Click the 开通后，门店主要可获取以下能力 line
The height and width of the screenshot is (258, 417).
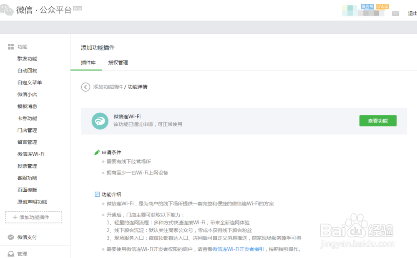click(x=146, y=215)
